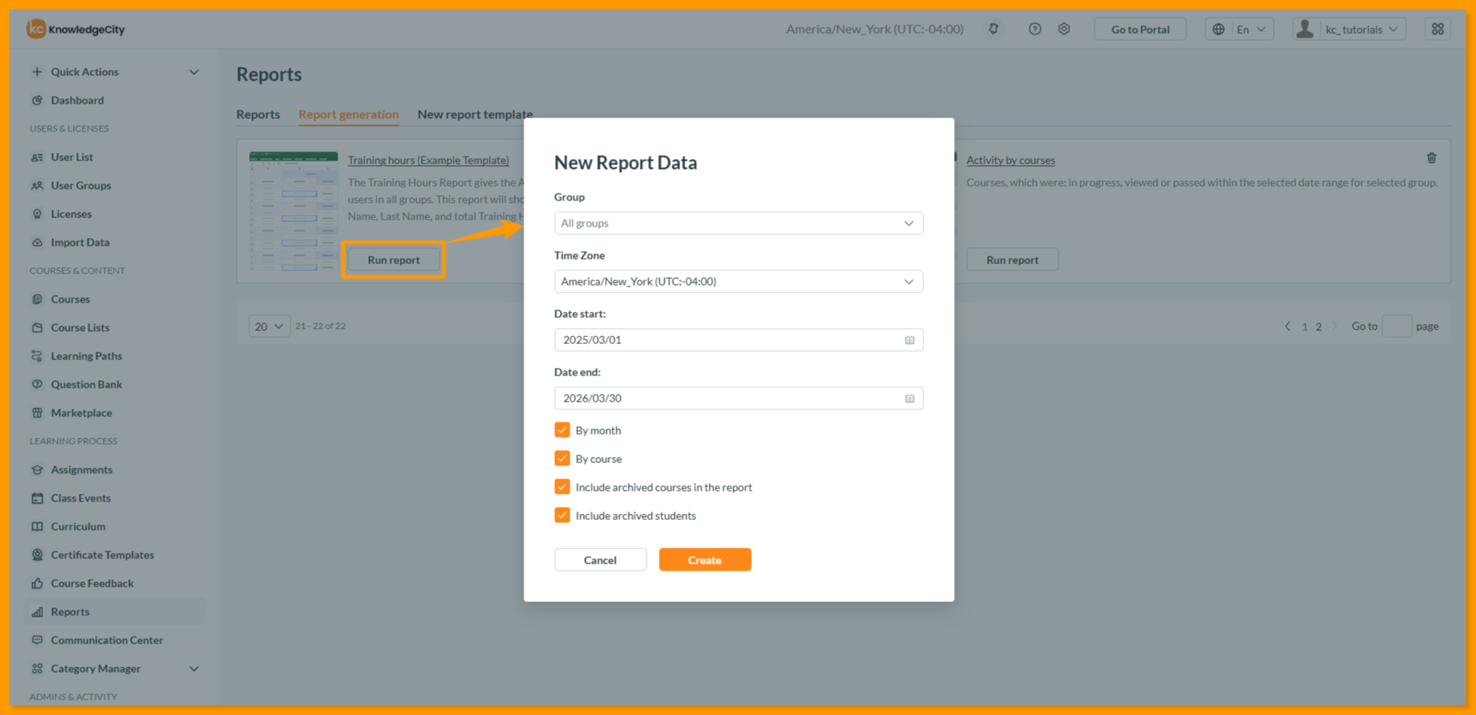This screenshot has width=1476, height=715.
Task: Open Question Bank
Action: click(x=86, y=384)
